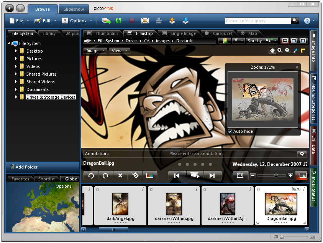Toggle the third layout view button
Viewport: 323px width, 243px height.
click(303, 41)
